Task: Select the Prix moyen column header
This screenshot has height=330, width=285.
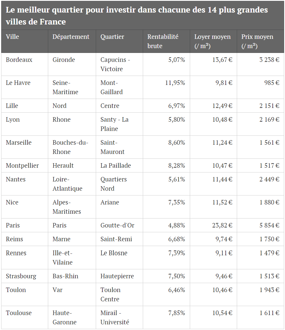Action: (x=257, y=41)
